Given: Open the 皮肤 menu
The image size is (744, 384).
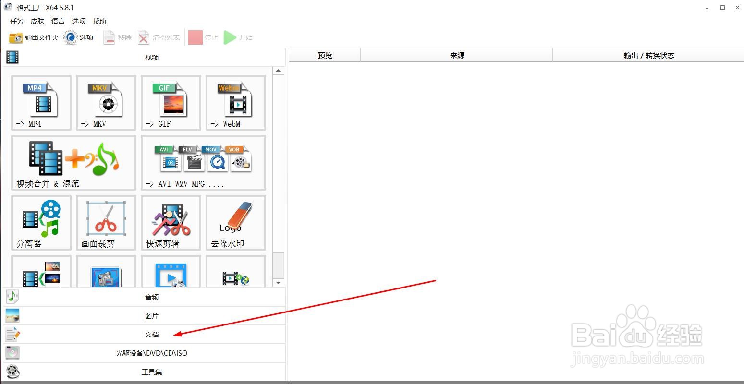Looking at the screenshot, I should tap(37, 21).
